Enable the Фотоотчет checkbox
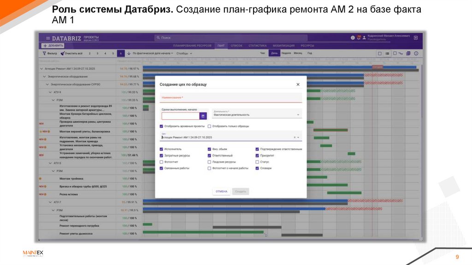 161,162
